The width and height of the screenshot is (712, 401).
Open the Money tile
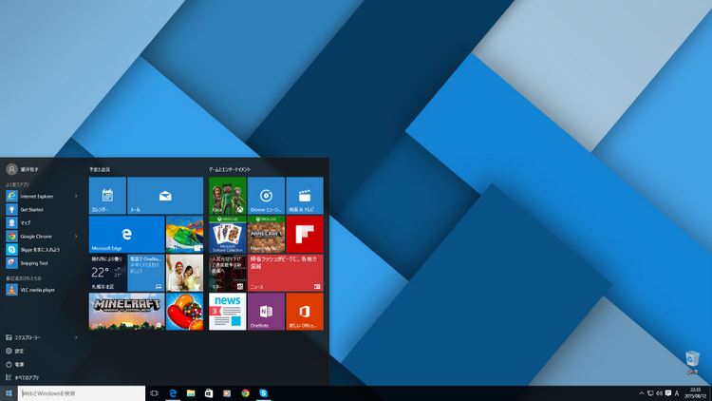(228, 273)
